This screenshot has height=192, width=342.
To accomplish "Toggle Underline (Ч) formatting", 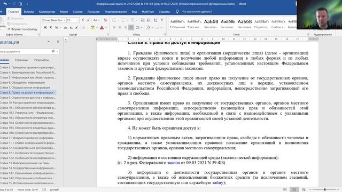I will click(56, 28).
